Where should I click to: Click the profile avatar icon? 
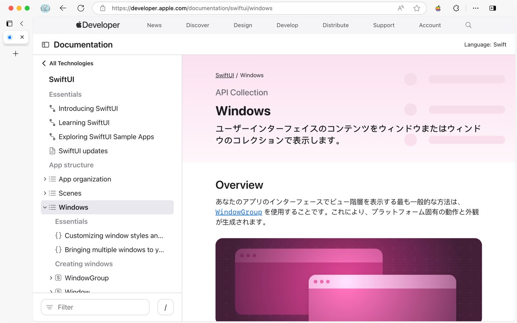(45, 8)
